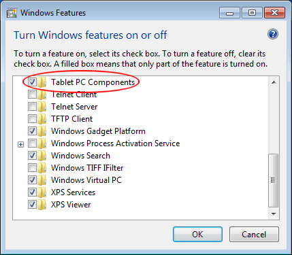
Task: Select the Windows Process Activation Service label
Action: point(115,143)
